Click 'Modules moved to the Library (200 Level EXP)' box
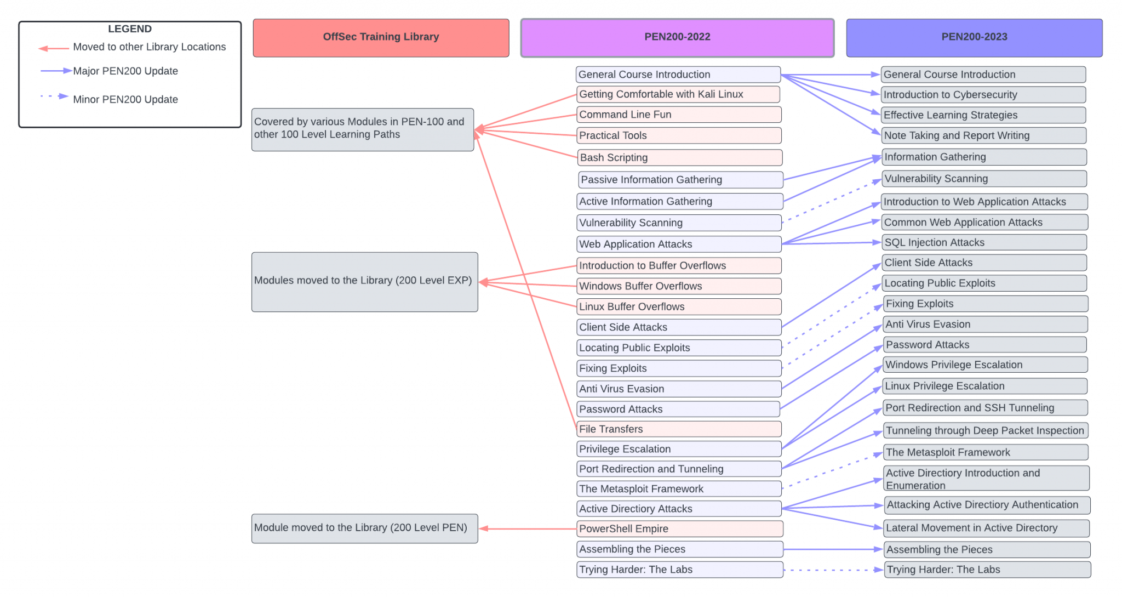 (x=364, y=282)
